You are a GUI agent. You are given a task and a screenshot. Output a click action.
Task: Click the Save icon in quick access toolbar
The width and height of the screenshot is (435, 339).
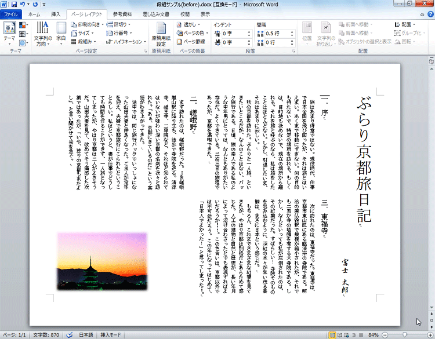(14, 4)
